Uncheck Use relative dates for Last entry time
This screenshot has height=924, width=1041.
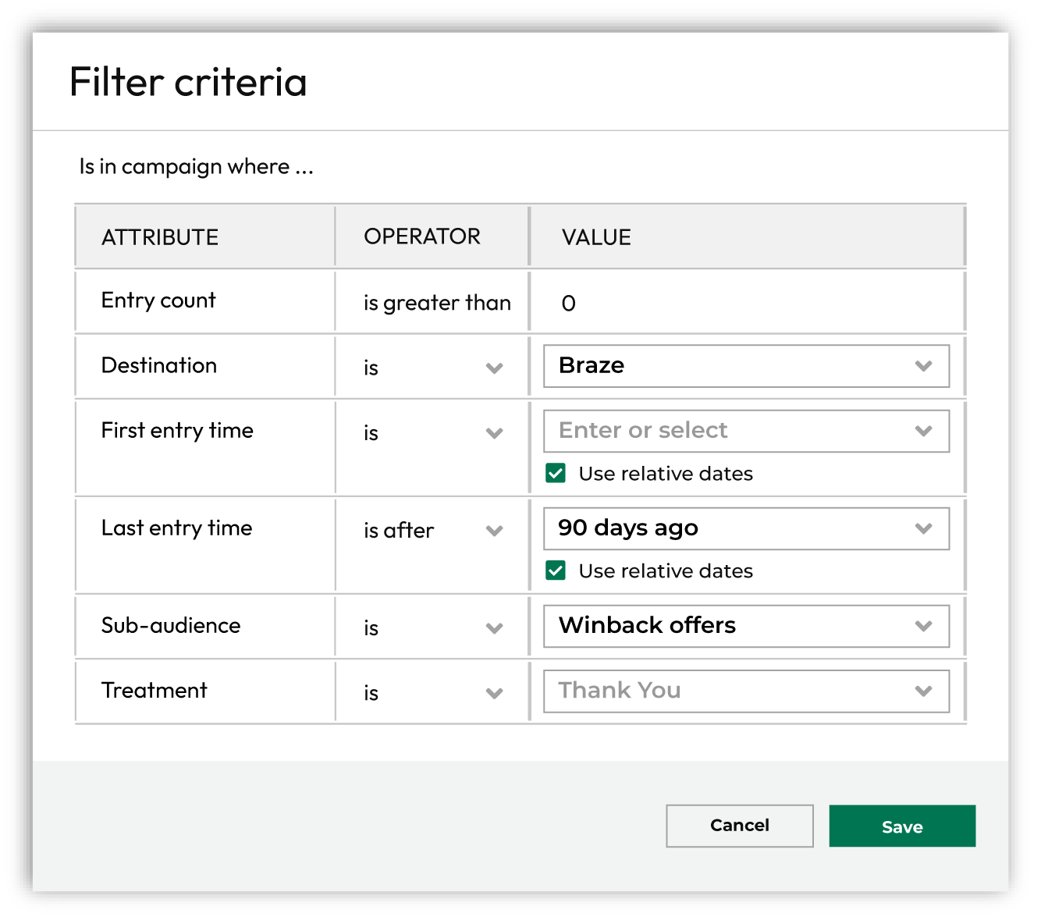[556, 571]
